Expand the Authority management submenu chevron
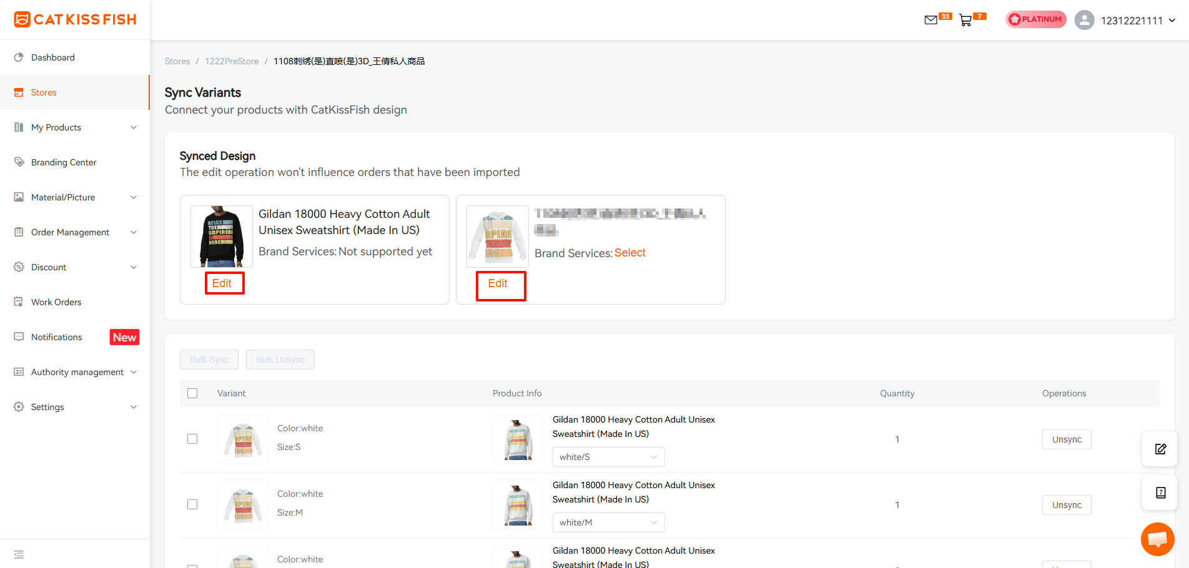The height and width of the screenshot is (568, 1189). pos(134,372)
